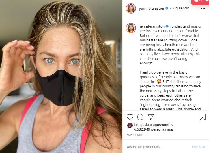Show the list of 6.532.949 personas más

click(154, 129)
